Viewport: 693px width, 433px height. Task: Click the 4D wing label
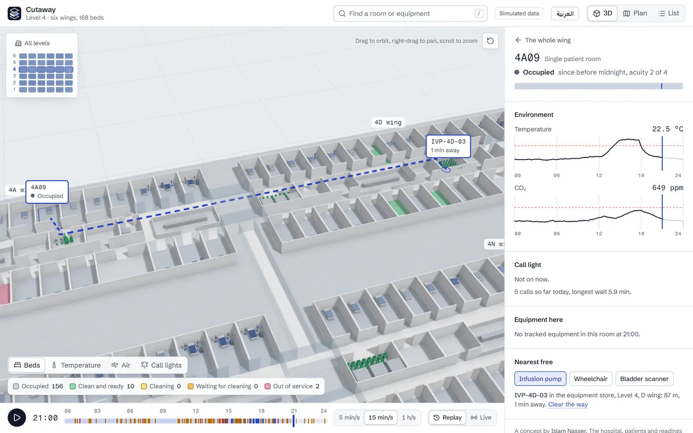click(x=388, y=122)
